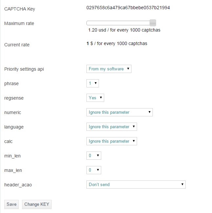Expand the calc dropdown
Viewport: 212px width, 213px height.
(x=111, y=141)
